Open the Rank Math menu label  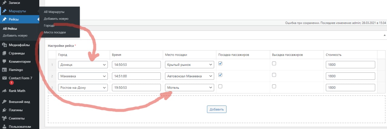[x=17, y=91]
